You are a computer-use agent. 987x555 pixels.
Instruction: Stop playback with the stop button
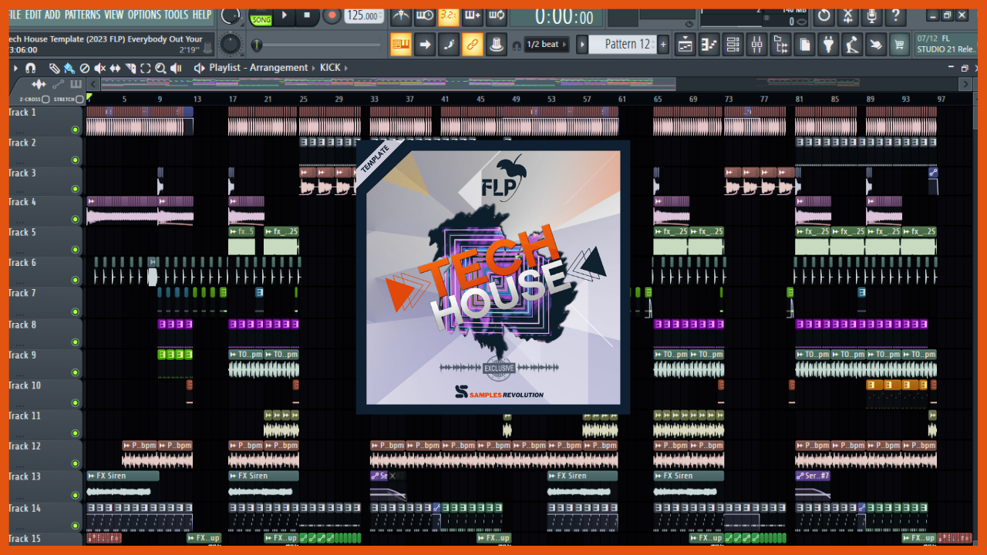[307, 15]
